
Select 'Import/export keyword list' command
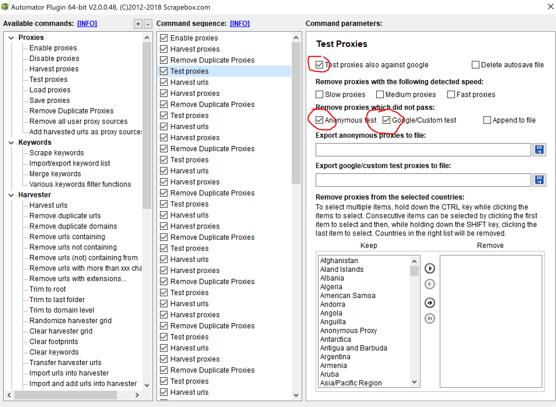(70, 163)
